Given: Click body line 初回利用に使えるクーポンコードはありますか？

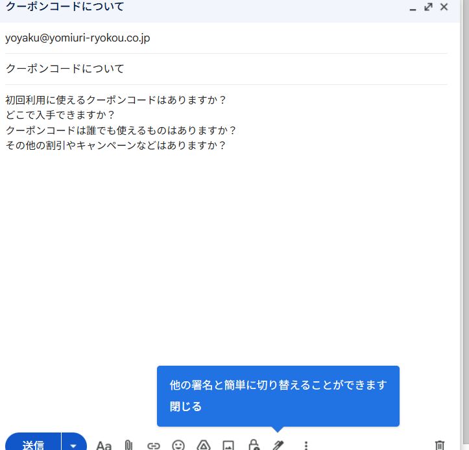Looking at the screenshot, I should 115,100.
